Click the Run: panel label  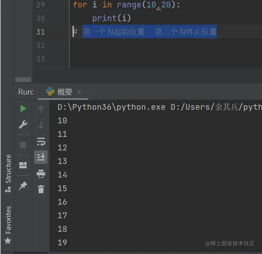point(26,92)
